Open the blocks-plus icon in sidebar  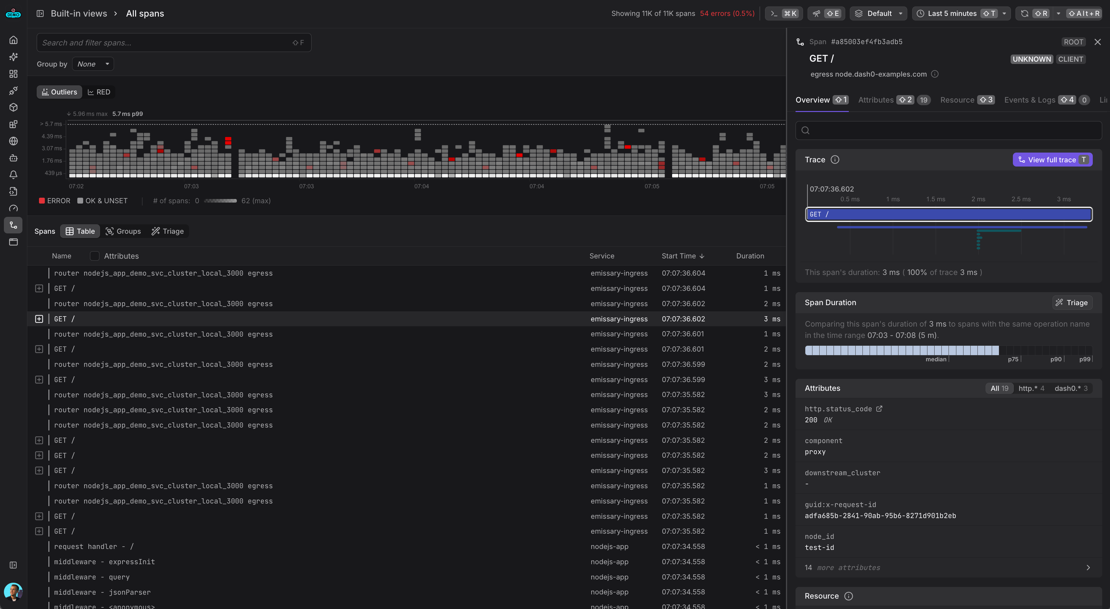point(13,124)
